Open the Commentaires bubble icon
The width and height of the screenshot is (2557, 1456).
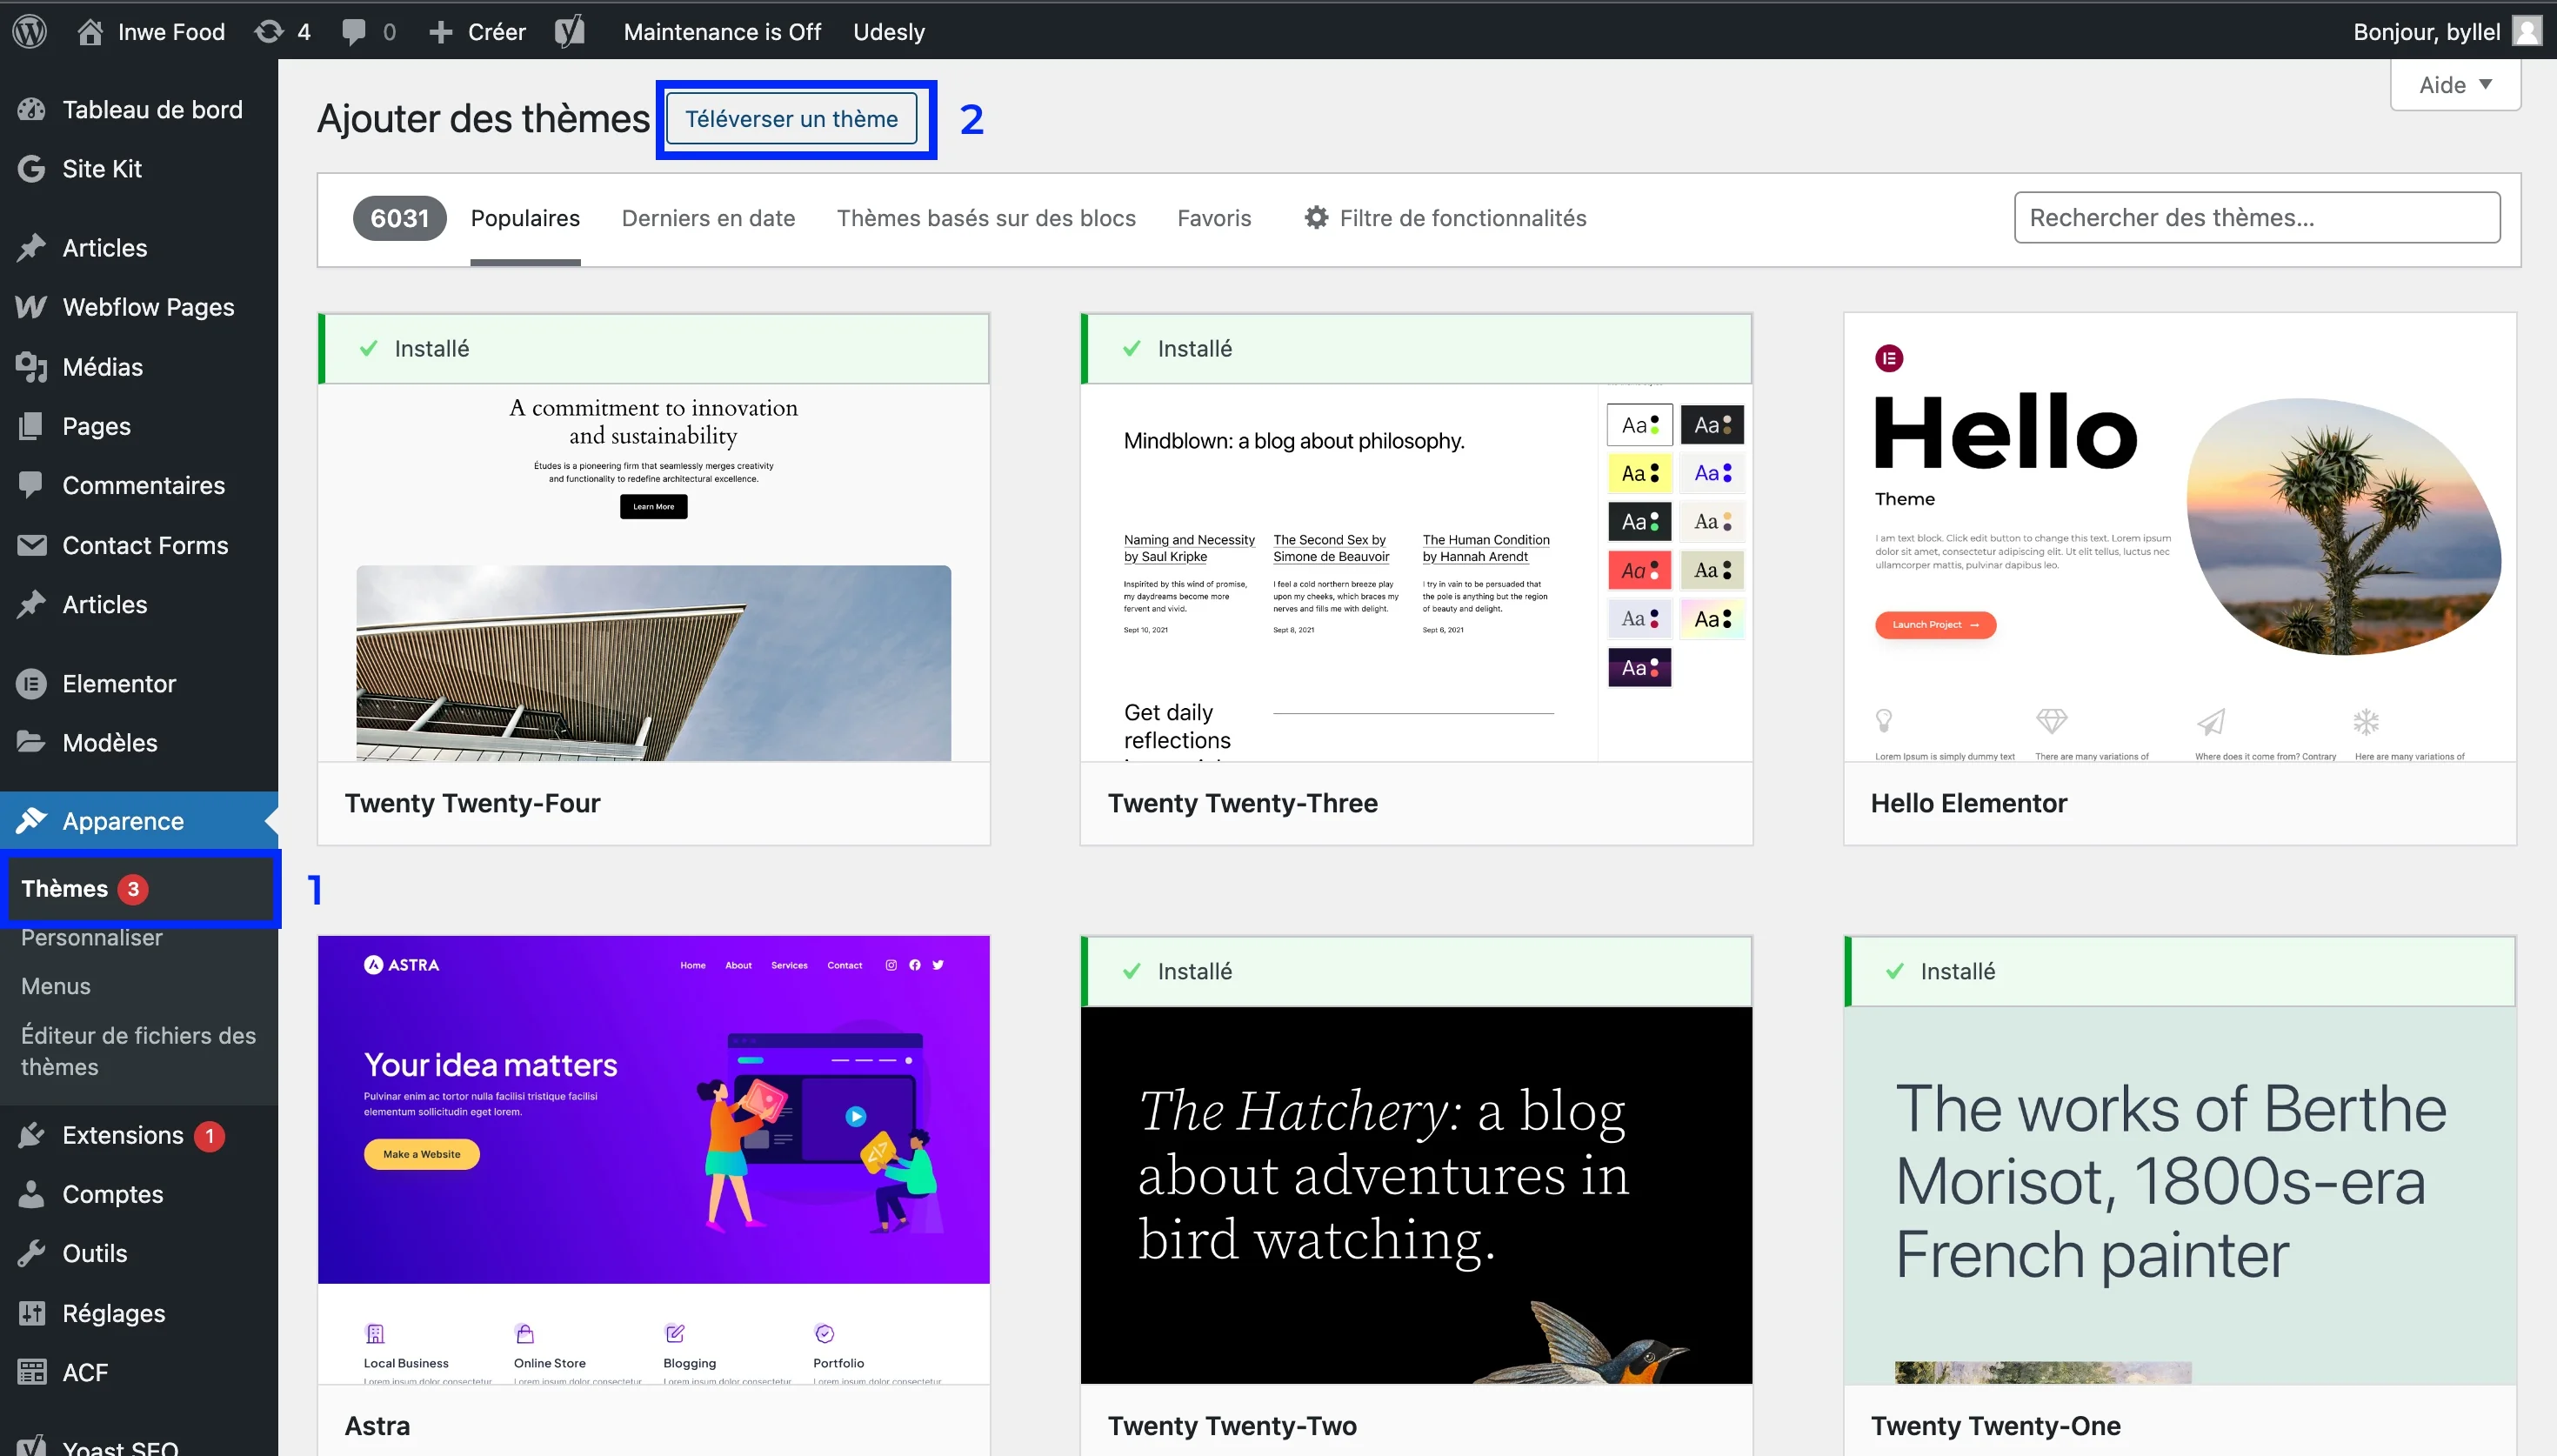click(31, 485)
